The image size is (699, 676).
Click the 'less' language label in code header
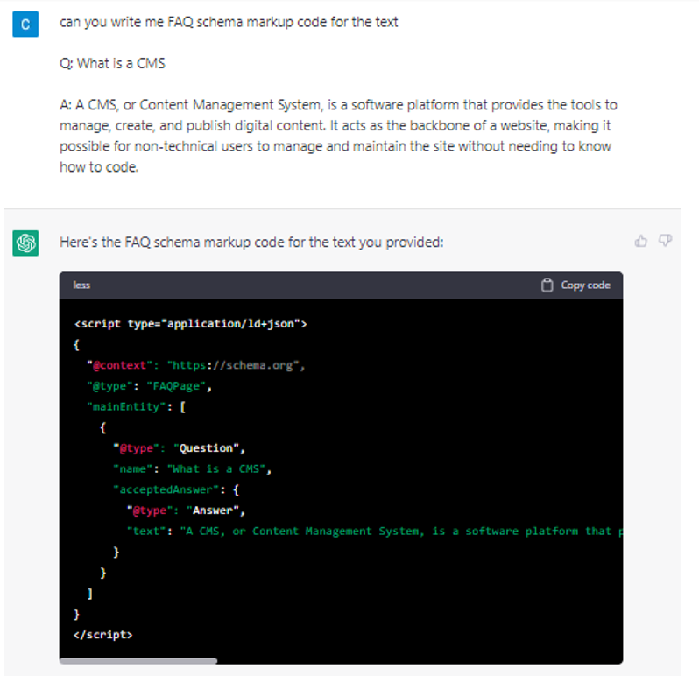(81, 285)
